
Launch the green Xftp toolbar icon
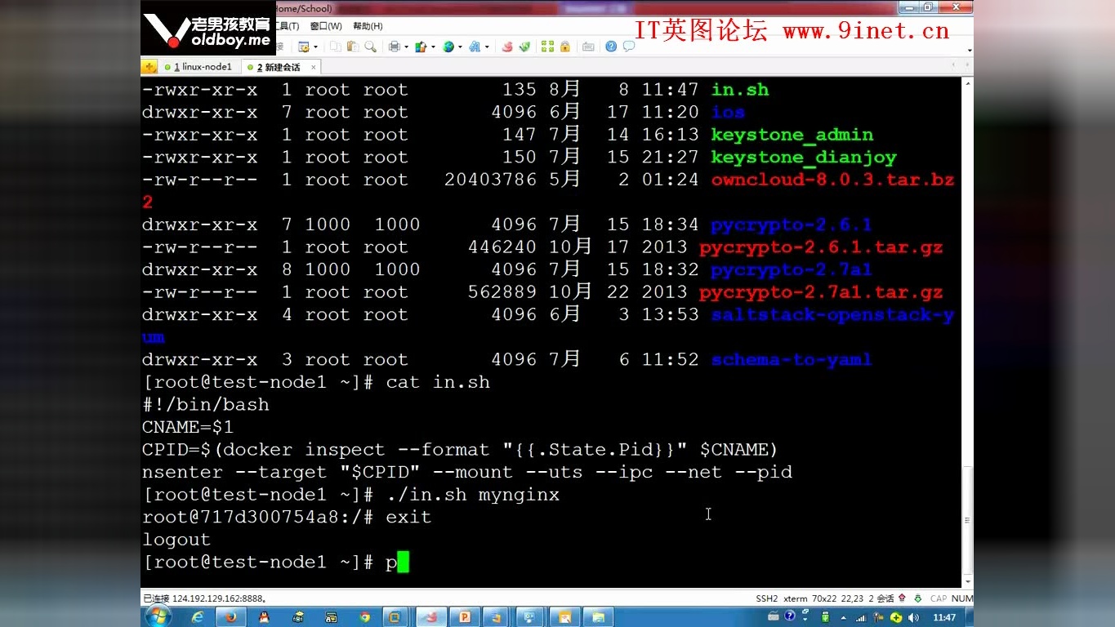(524, 47)
